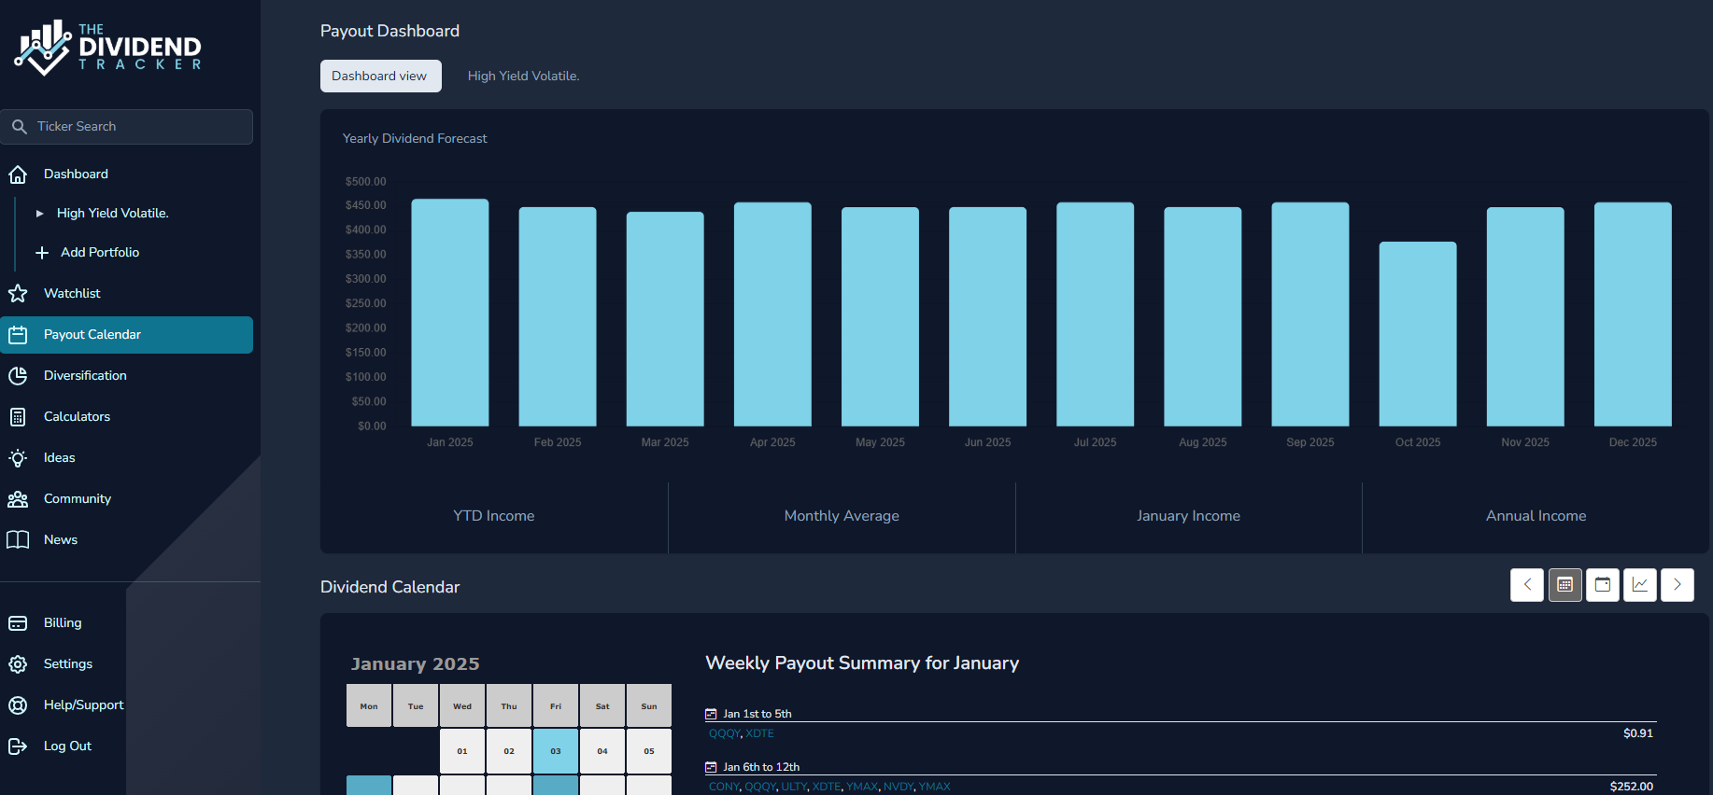The image size is (1713, 795).
Task: Open the Billing page
Action: 63,623
